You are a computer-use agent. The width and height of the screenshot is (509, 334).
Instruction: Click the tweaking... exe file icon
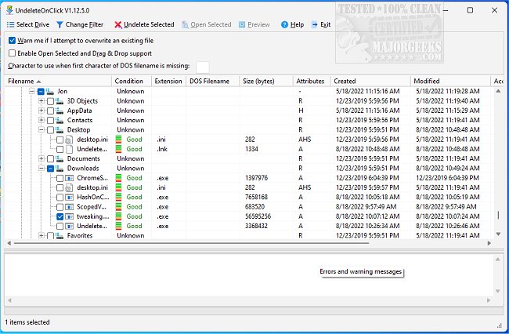69,216
